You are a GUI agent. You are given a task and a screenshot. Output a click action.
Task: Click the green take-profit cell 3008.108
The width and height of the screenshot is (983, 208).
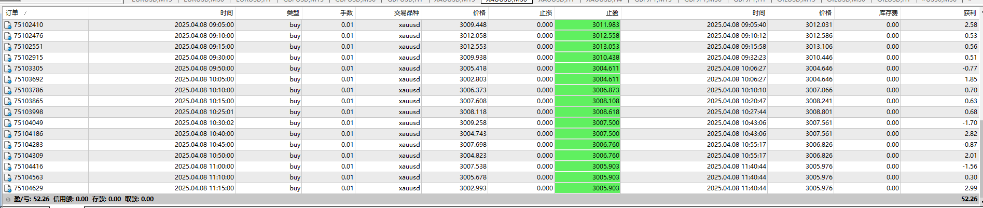coord(588,101)
